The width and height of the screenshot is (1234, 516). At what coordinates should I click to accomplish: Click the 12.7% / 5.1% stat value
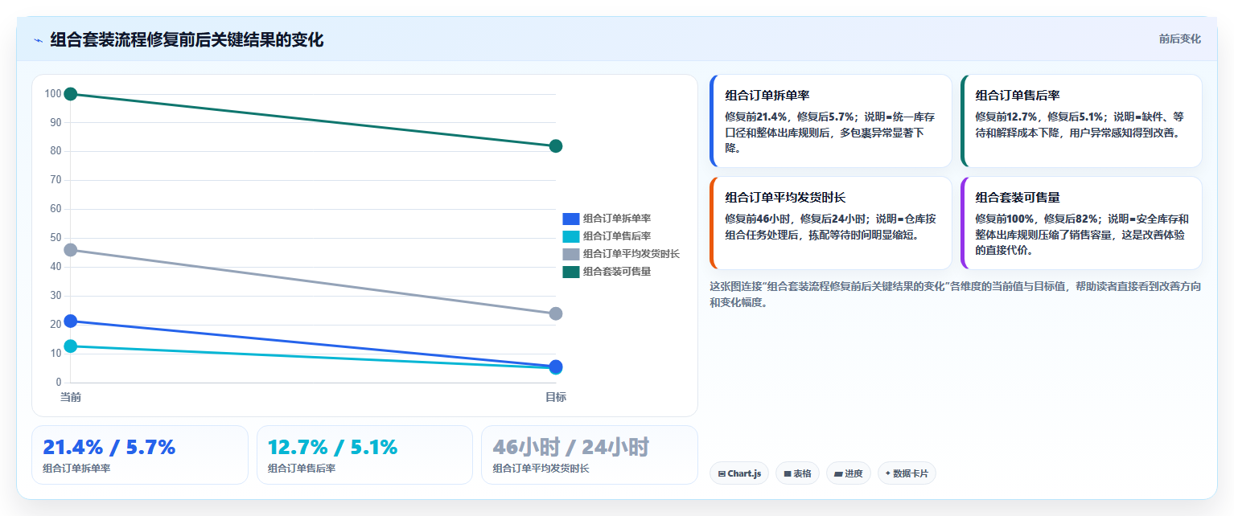(332, 448)
